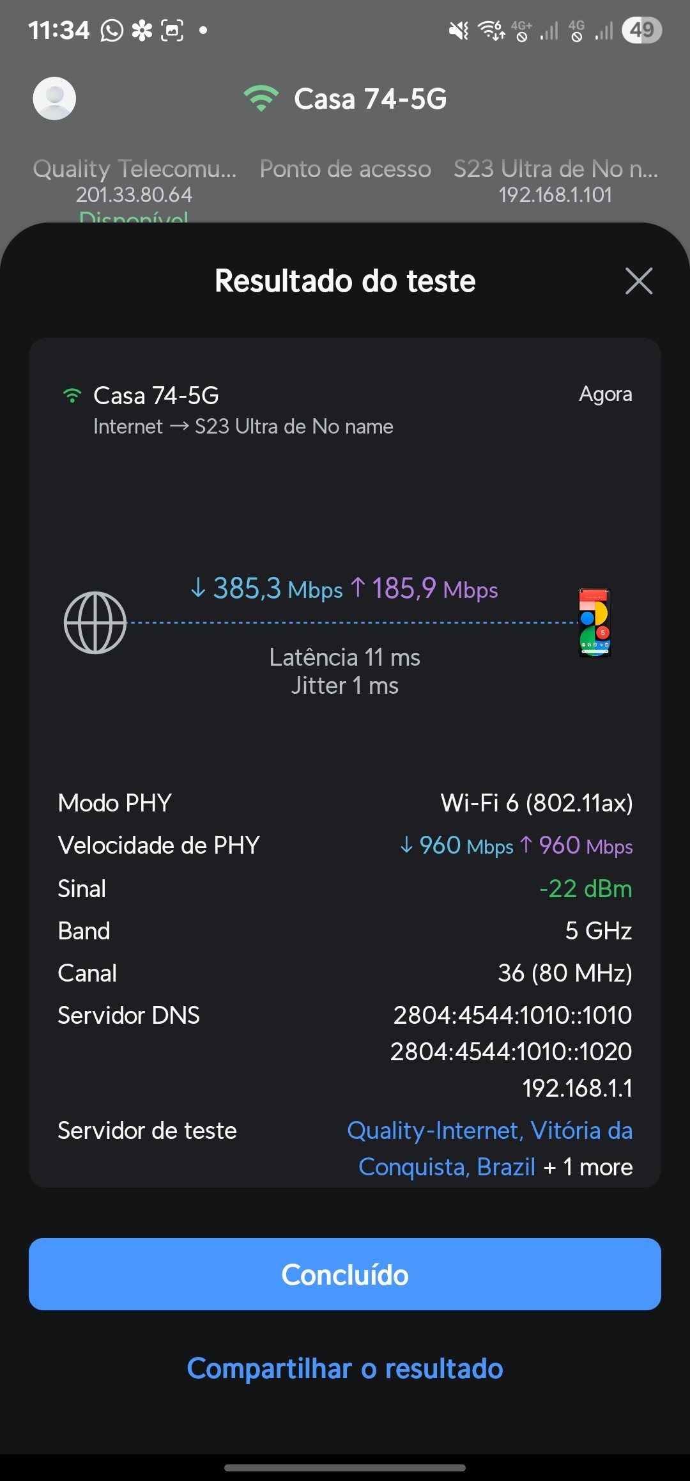Tap the Casa 74-5G network title
The height and width of the screenshot is (1481, 690).
[370, 99]
